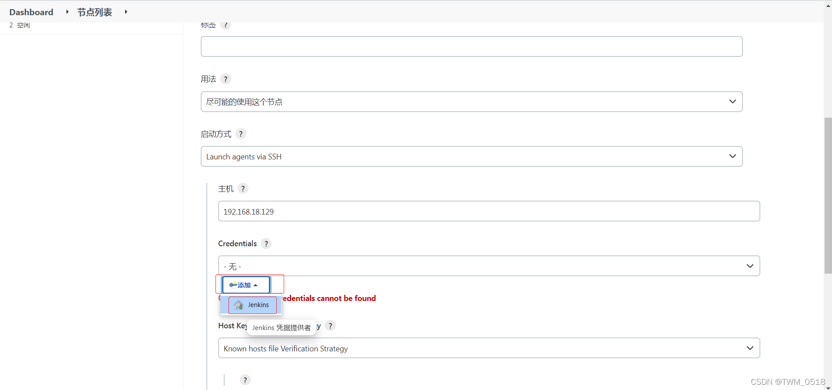Click the 添加 credentials button

pos(246,285)
